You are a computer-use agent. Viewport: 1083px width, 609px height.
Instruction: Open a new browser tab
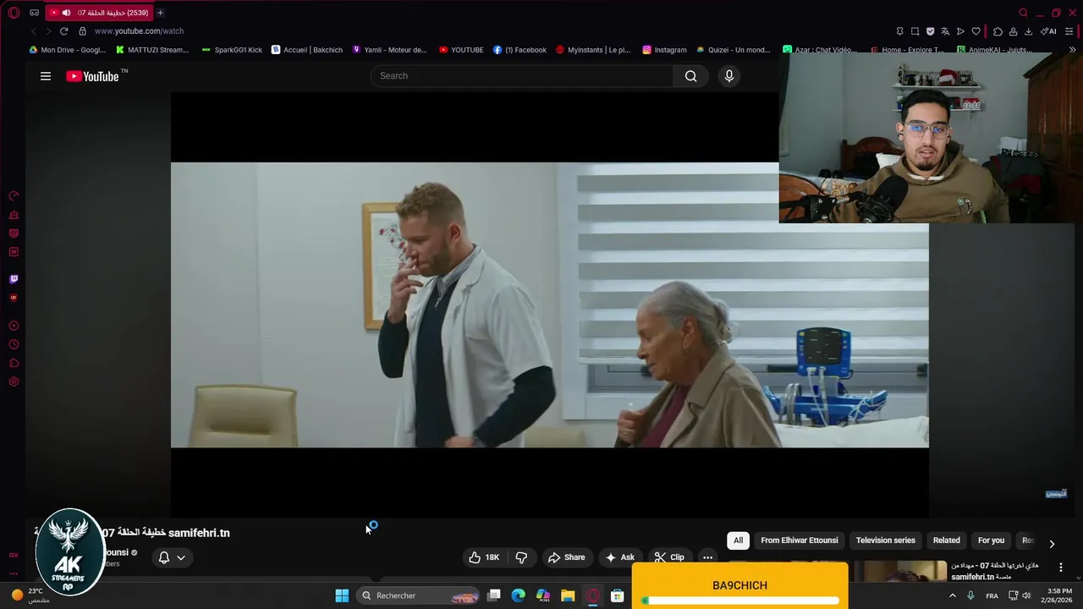(160, 13)
